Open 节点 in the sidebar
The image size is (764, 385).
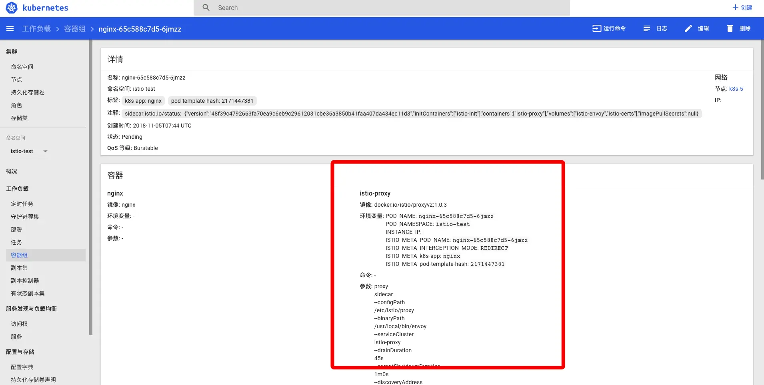[16, 80]
